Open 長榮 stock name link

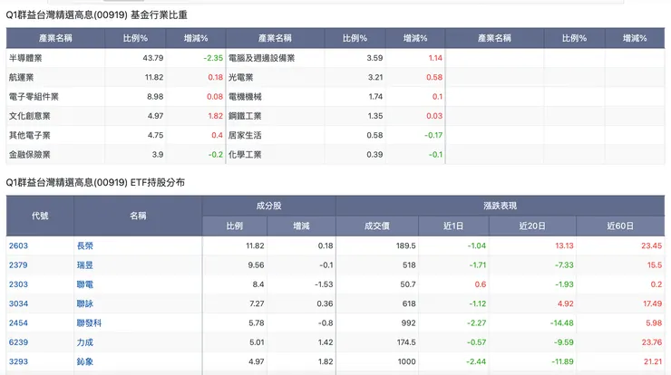[84, 245]
